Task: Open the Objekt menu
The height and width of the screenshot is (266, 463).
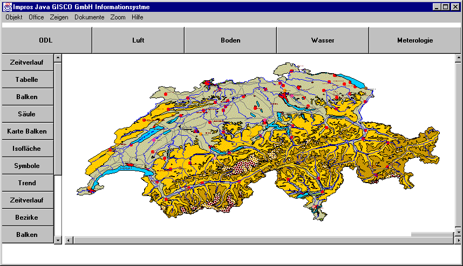Action: pyautogui.click(x=14, y=17)
